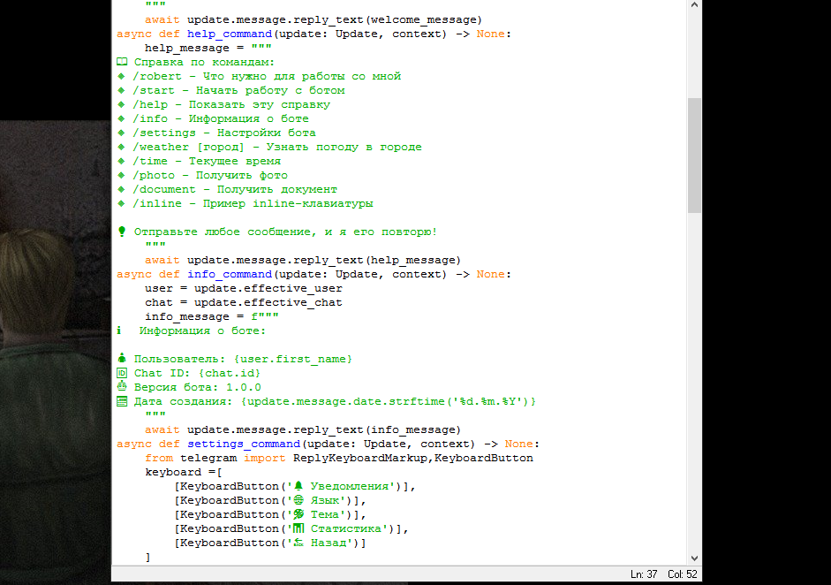Click the calendar emoji before "Дата создания"
Image resolution: width=831 pixels, height=585 pixels.
(122, 401)
